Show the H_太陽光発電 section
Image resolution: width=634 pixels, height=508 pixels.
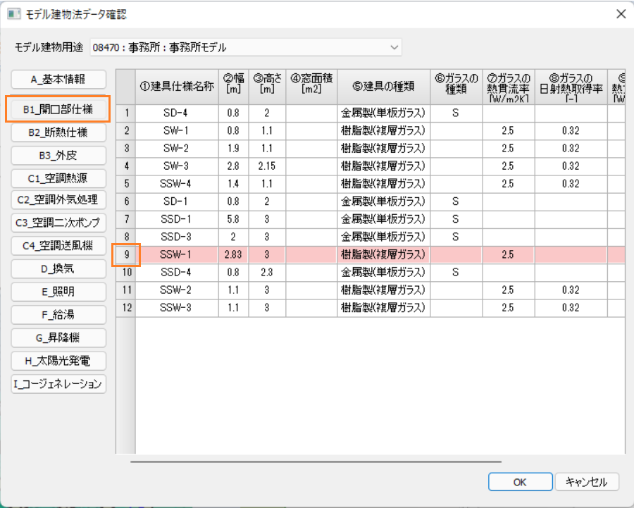(58, 361)
